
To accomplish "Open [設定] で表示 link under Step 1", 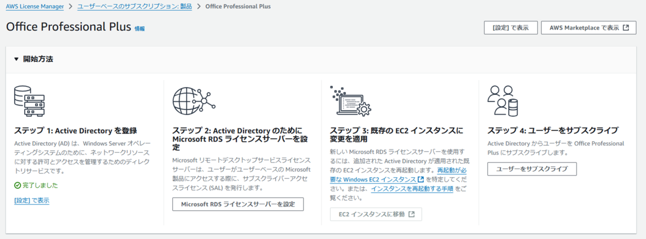I will click(32, 201).
